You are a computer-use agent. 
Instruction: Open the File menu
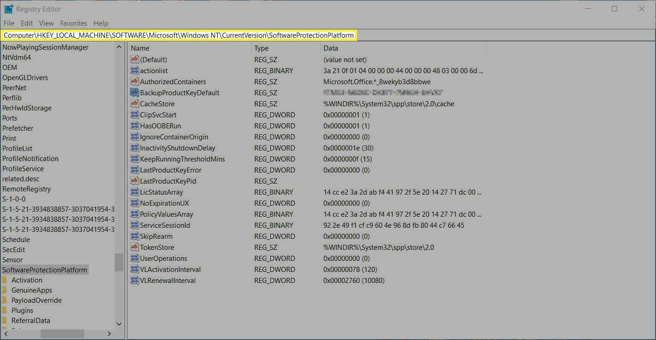tap(9, 23)
